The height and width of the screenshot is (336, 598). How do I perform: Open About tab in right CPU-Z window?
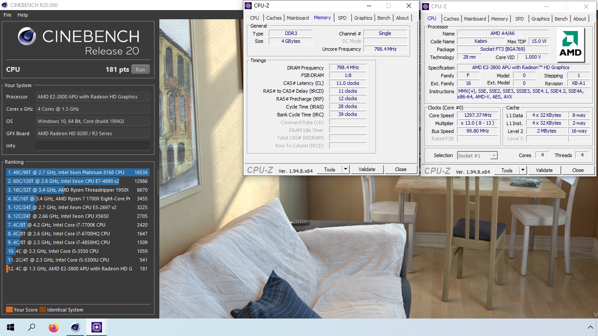tap(580, 19)
